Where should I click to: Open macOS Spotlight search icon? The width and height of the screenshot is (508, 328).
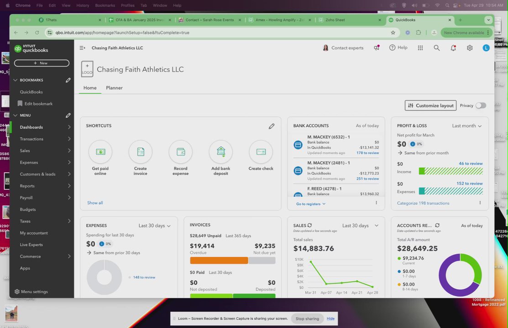pyautogui.click(x=447, y=5)
